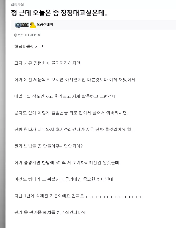The image size is (176, 228).
Task: Click the last line 뭔가 좀 뭔가좀 패치를
Action: pos(51,212)
